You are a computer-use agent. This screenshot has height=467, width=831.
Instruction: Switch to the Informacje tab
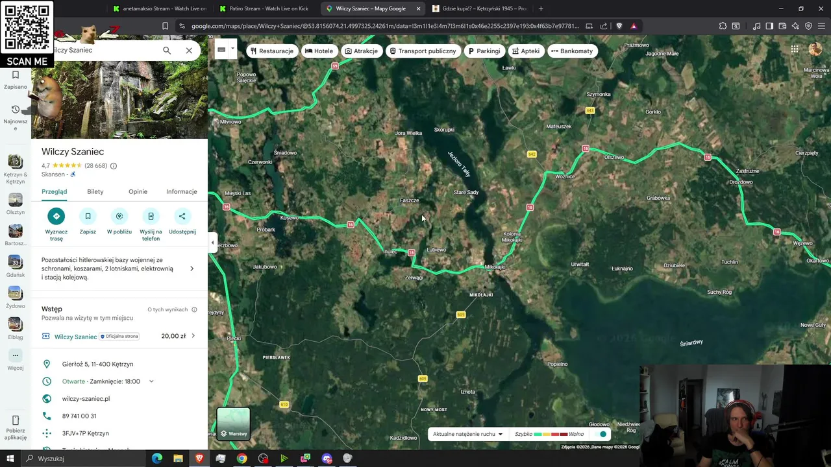[x=182, y=191]
